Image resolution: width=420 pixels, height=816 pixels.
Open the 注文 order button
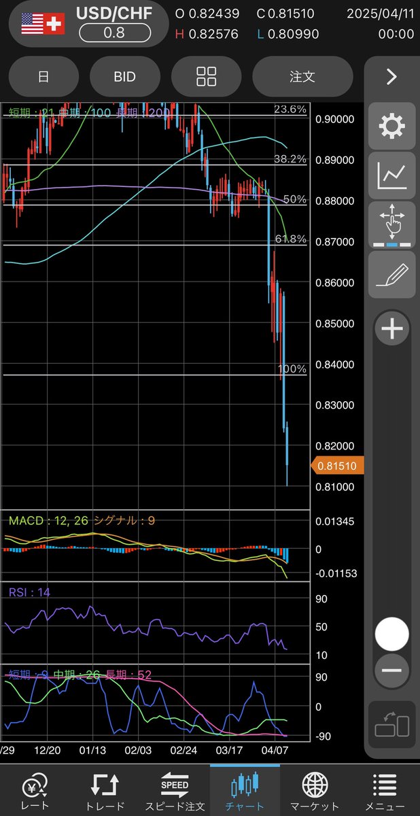pyautogui.click(x=302, y=77)
